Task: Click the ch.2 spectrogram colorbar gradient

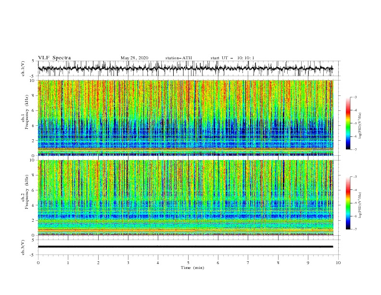Action: pos(348,203)
